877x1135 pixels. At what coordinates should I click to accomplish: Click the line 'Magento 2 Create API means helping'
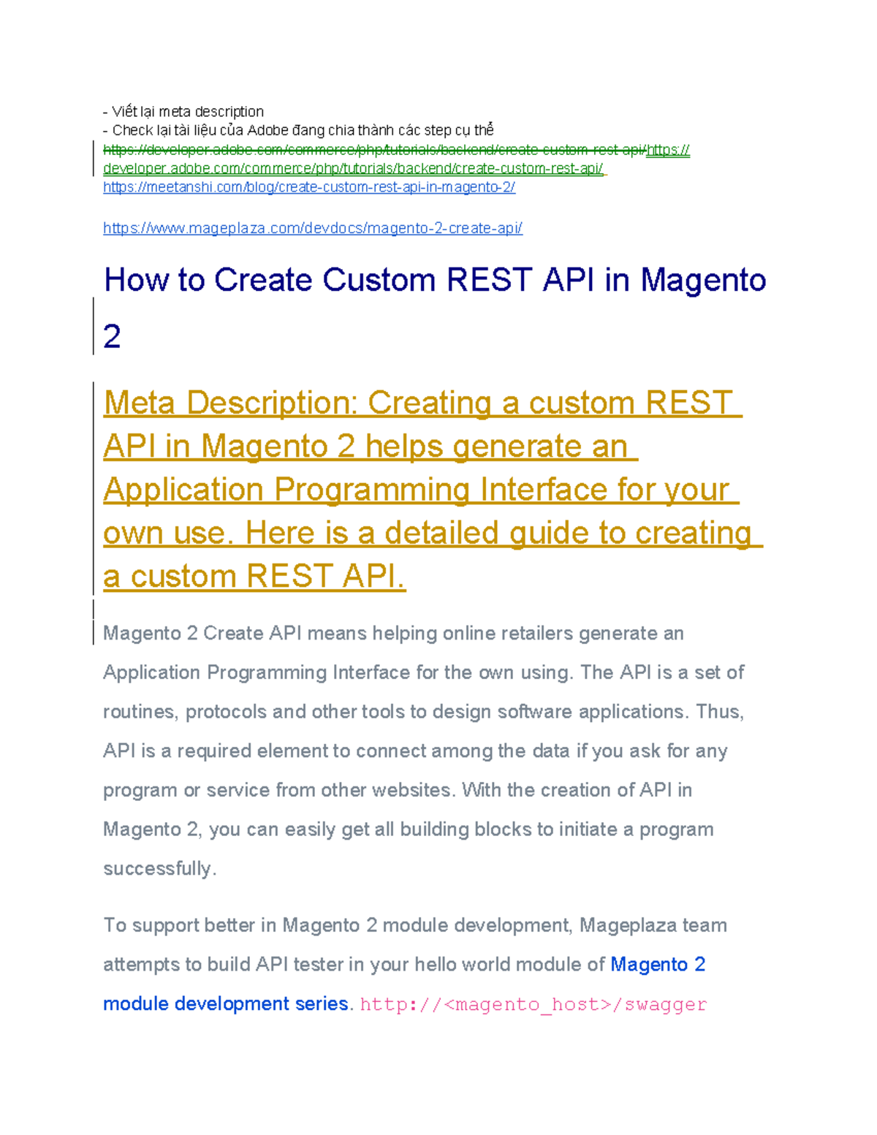[x=393, y=633]
